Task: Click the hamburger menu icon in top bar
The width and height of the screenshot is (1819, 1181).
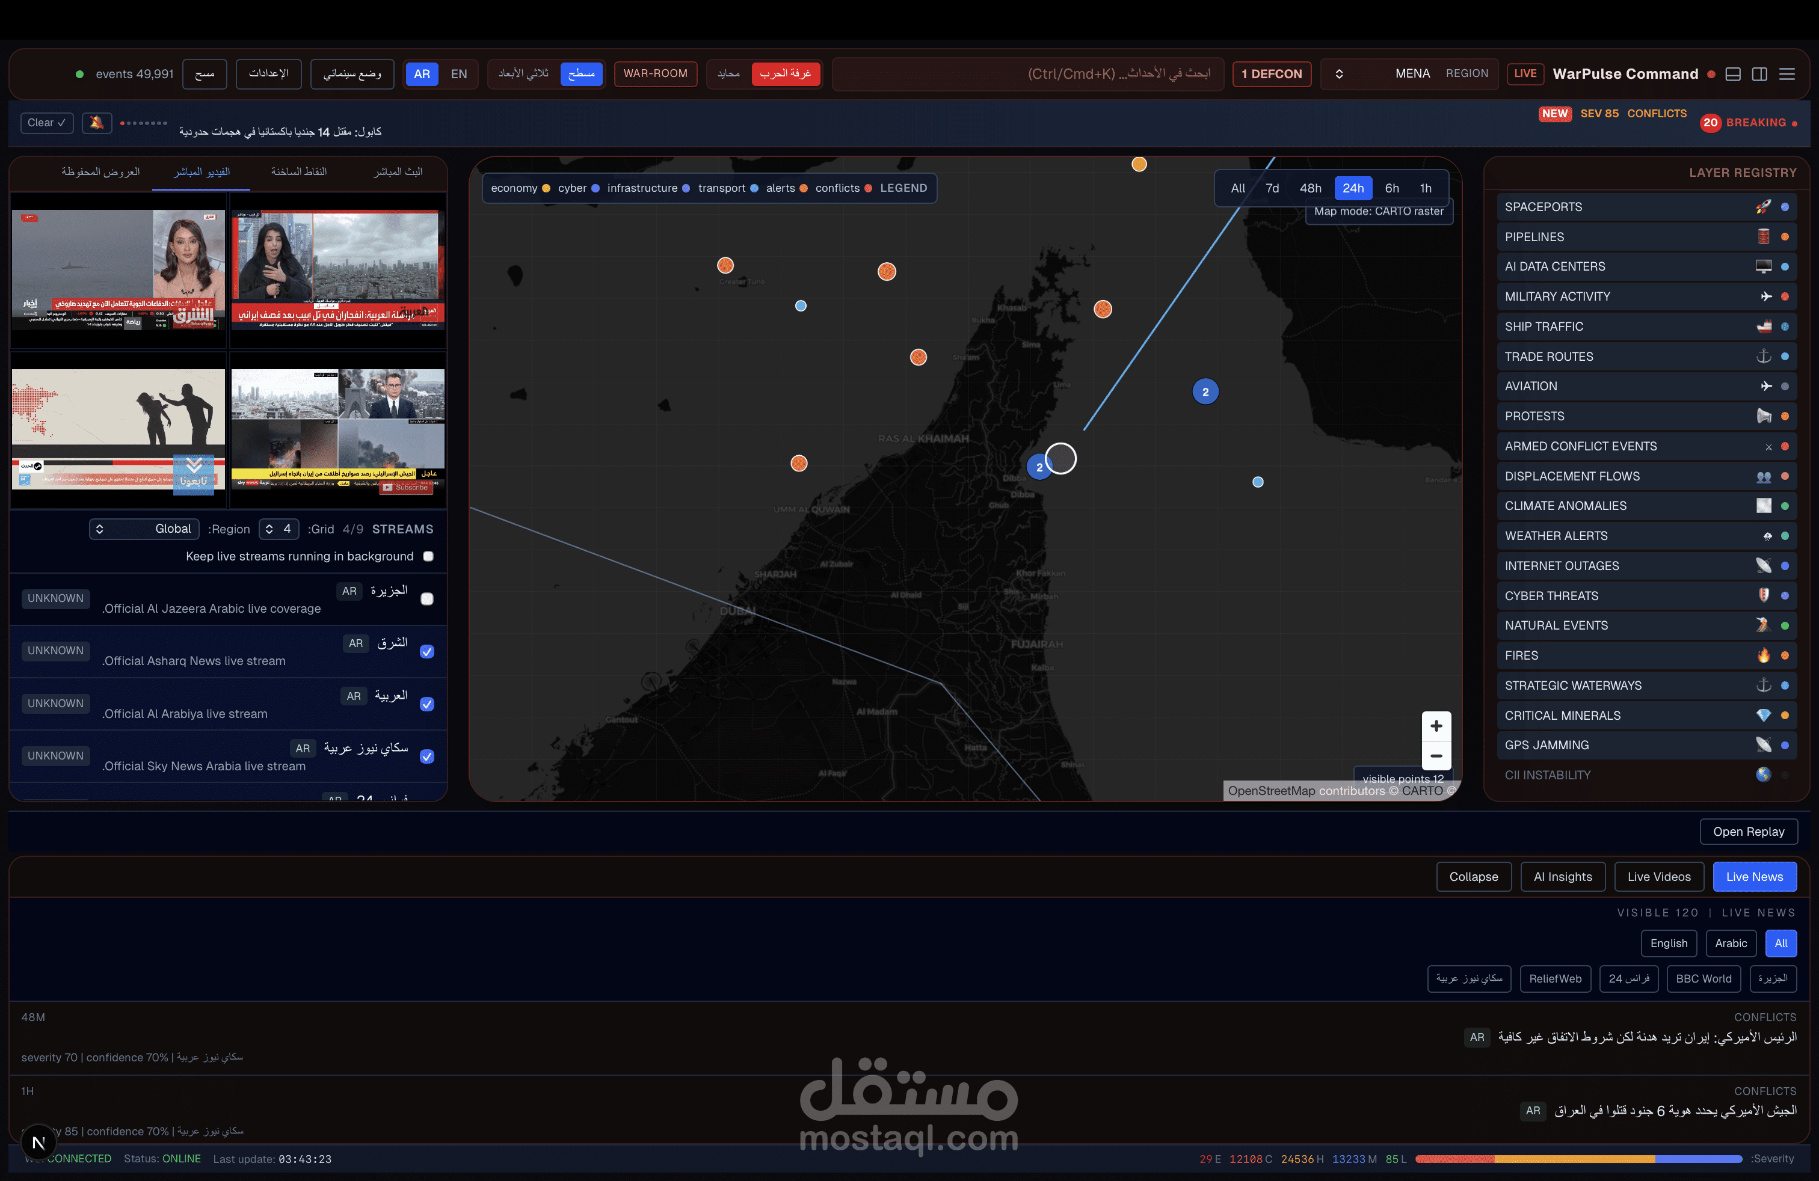Action: (1787, 74)
